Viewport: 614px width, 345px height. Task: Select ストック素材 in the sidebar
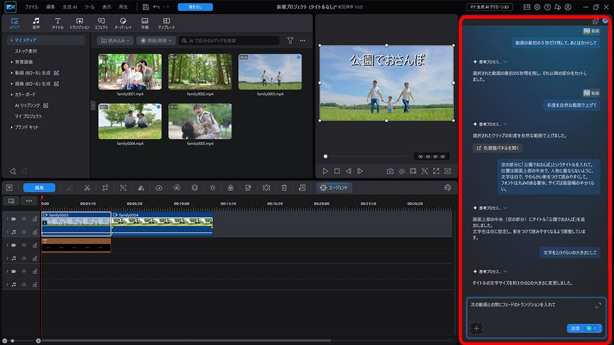pyautogui.click(x=26, y=51)
